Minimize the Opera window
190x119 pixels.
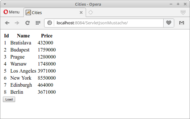point(171,4)
